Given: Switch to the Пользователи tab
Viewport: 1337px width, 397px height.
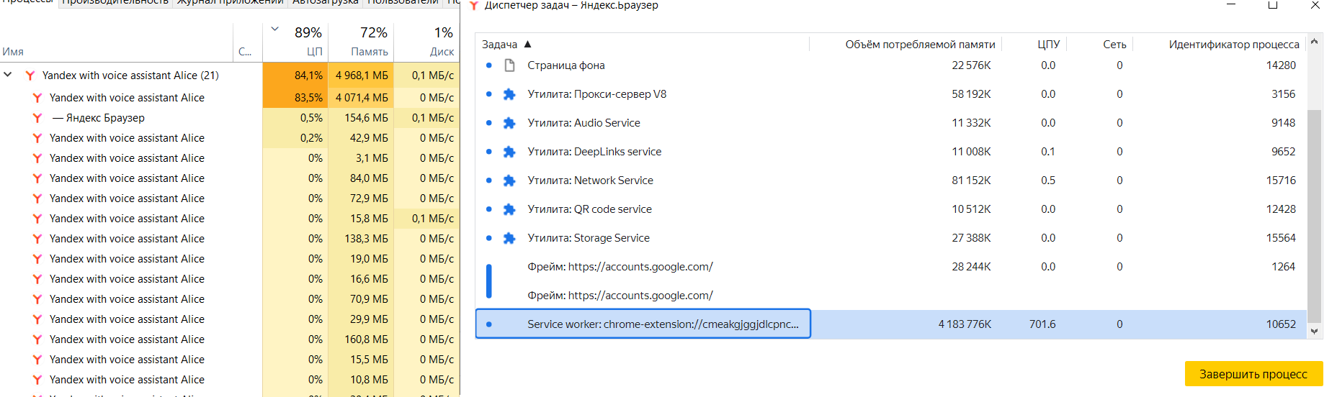Looking at the screenshot, I should (403, 2).
